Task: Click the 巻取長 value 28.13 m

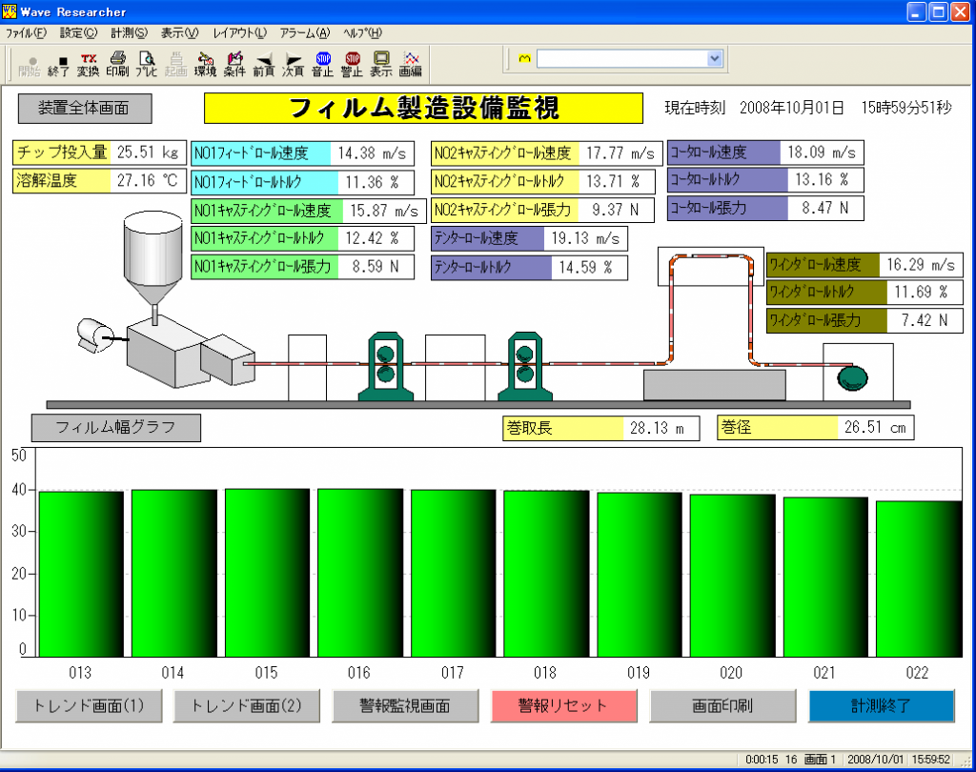Action: coord(661,428)
